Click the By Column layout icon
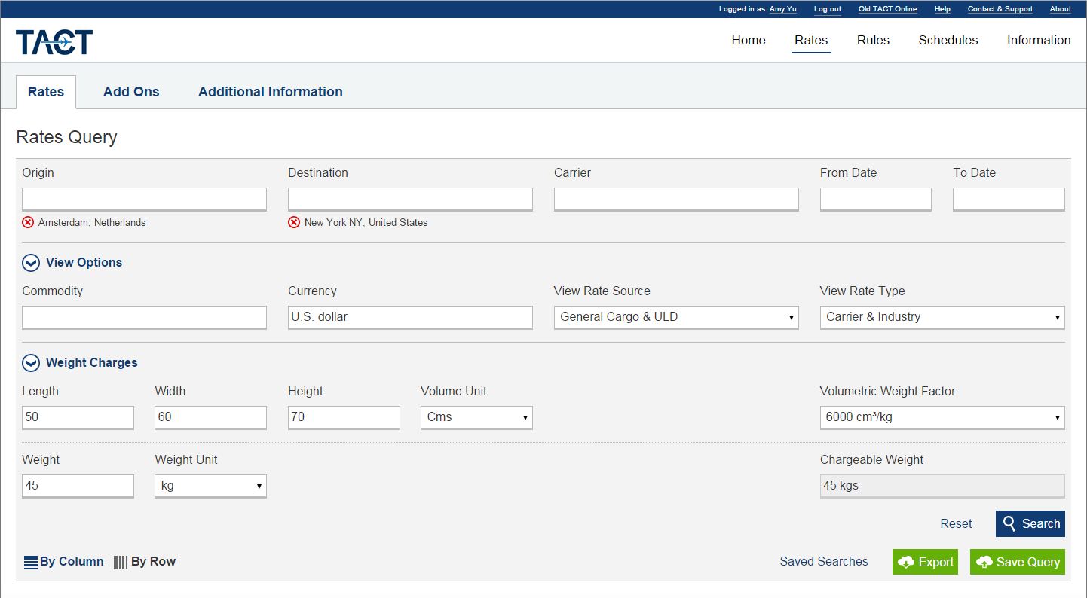Screen dimensions: 1087x598 [x=31, y=562]
